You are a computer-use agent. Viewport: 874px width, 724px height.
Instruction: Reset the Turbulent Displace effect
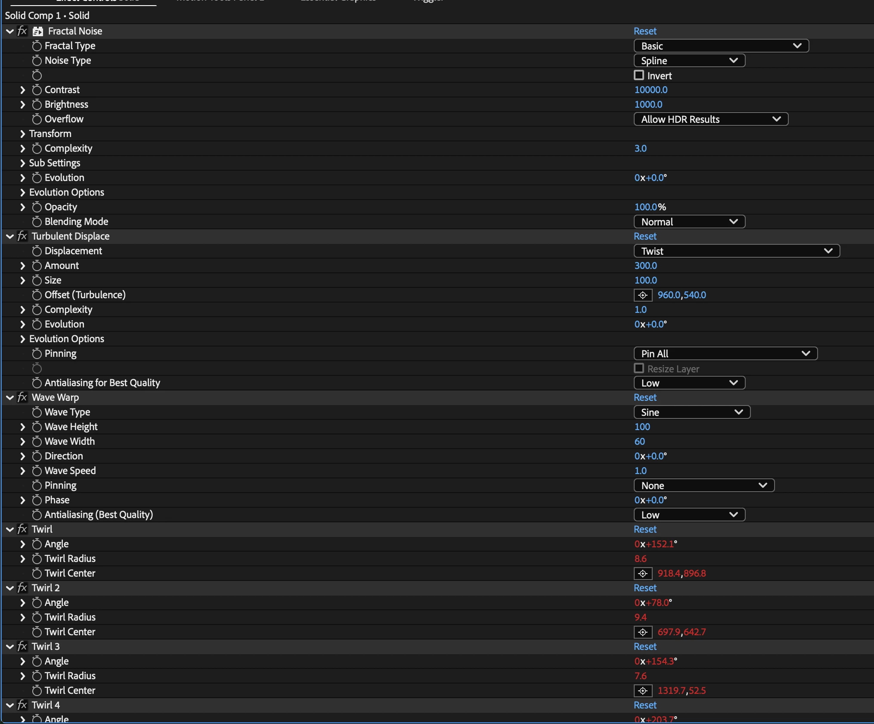click(x=645, y=236)
